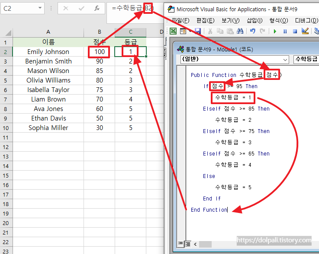This screenshot has width=319, height=254.
Task: Click the 'End Function' code line
Action: tap(209, 210)
